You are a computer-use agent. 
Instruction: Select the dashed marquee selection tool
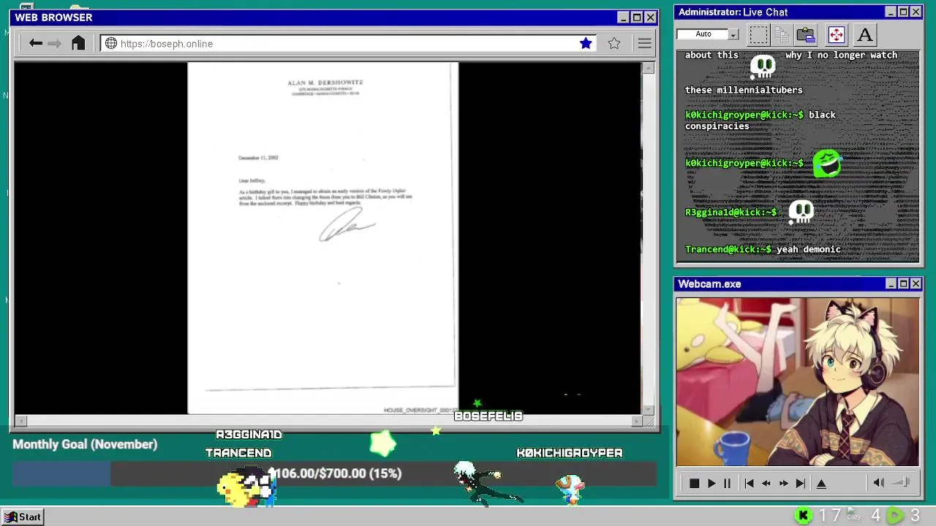click(x=758, y=34)
